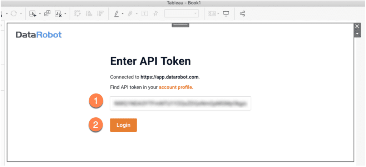
Task: Click the Presentation Mode icon
Action: (x=226, y=14)
